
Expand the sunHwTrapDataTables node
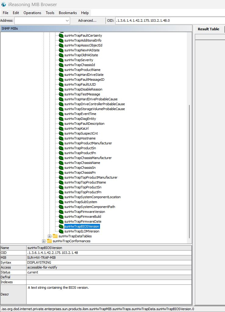pyautogui.click(x=50, y=236)
